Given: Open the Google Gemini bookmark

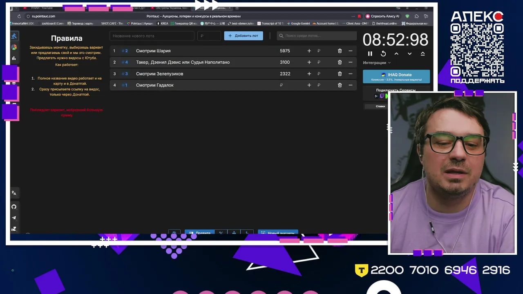Looking at the screenshot, I should tap(298, 23).
